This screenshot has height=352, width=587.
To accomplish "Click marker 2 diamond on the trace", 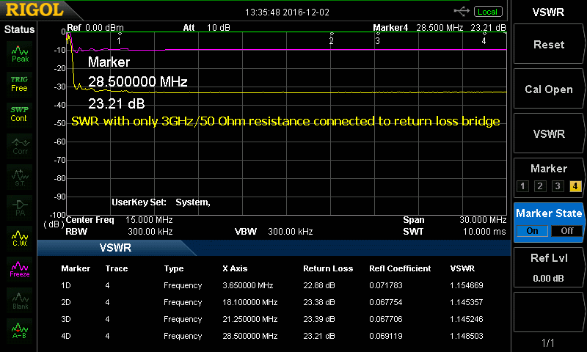I will pyautogui.click(x=332, y=34).
